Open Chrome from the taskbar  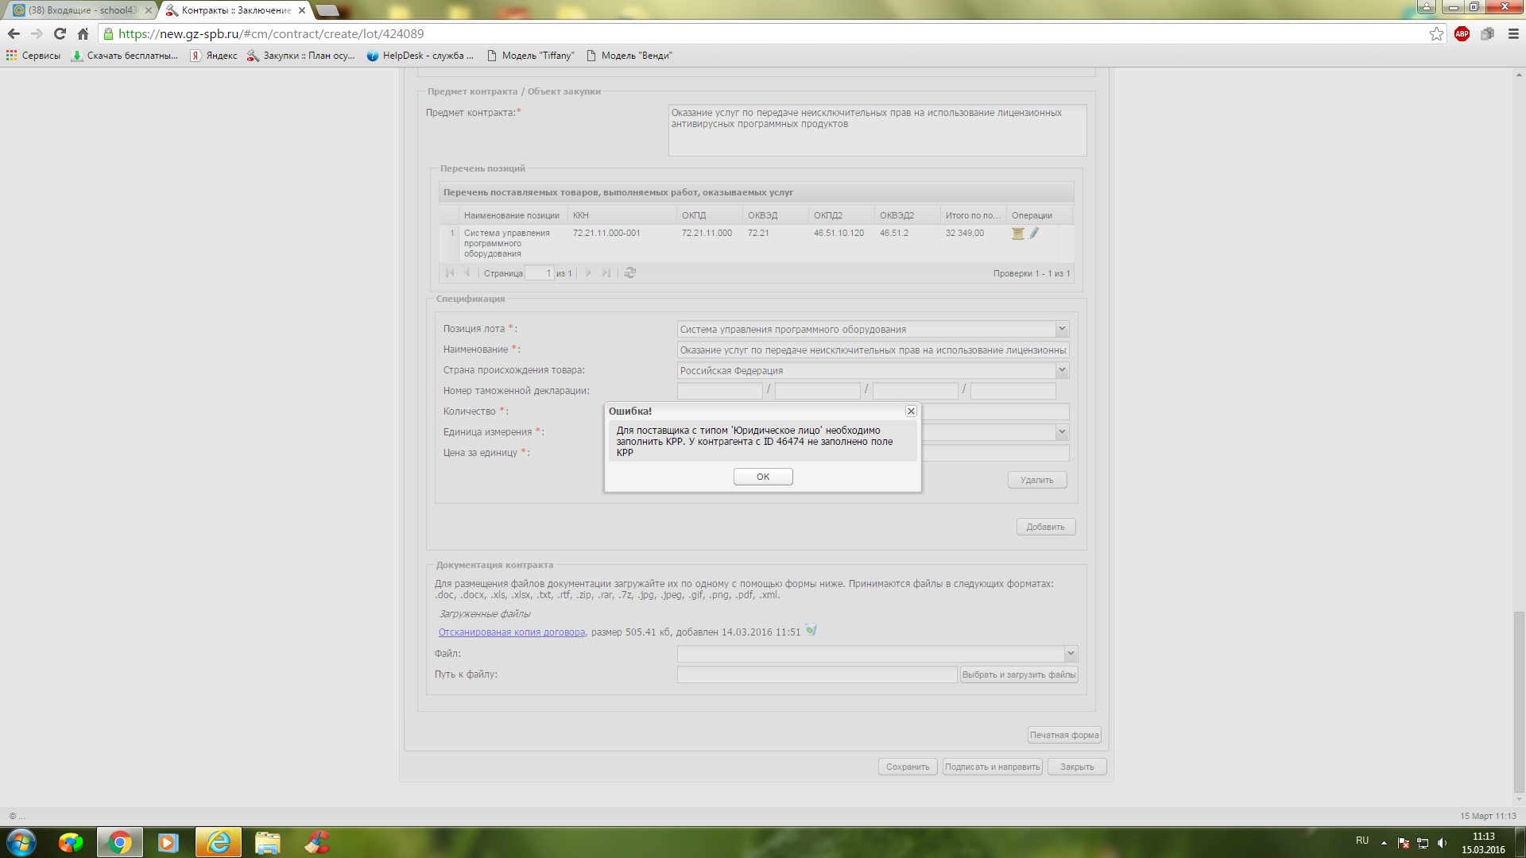click(x=120, y=842)
